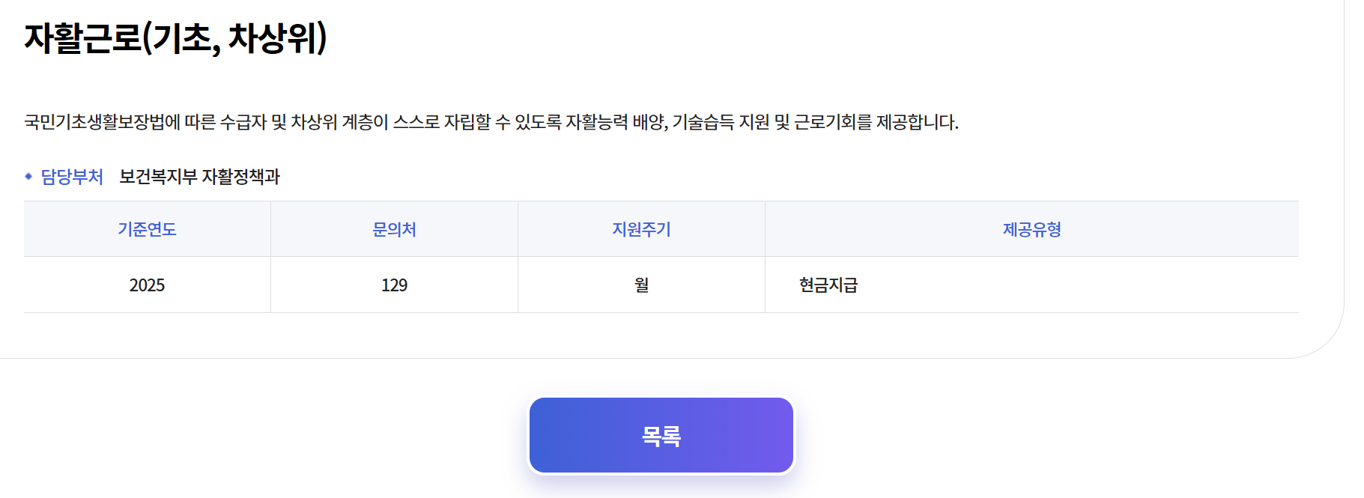The width and height of the screenshot is (1364, 498).
Task: Click the 129 inquiry number cell
Action: [394, 285]
